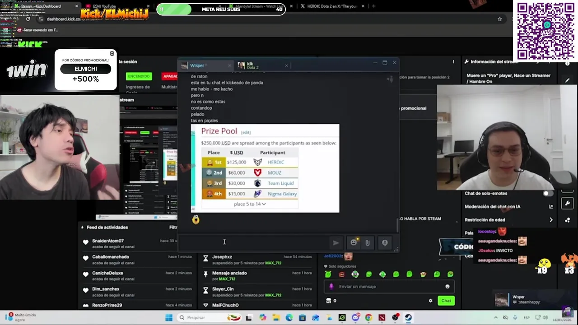Screen dimensions: 578x325
Task: Open the Team Liquid participant link
Action: pos(280,183)
